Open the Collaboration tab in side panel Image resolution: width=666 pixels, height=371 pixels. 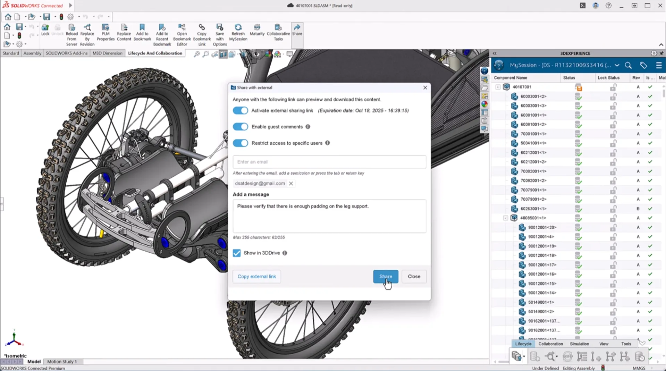(x=550, y=344)
